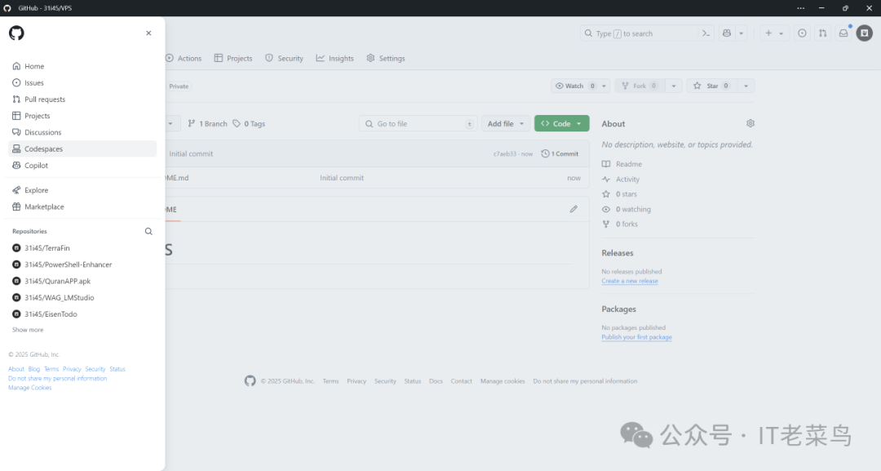Open Pull requests in the sidebar

coord(82,100)
